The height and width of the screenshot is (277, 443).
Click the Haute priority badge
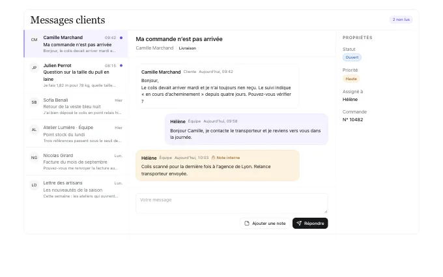click(351, 79)
